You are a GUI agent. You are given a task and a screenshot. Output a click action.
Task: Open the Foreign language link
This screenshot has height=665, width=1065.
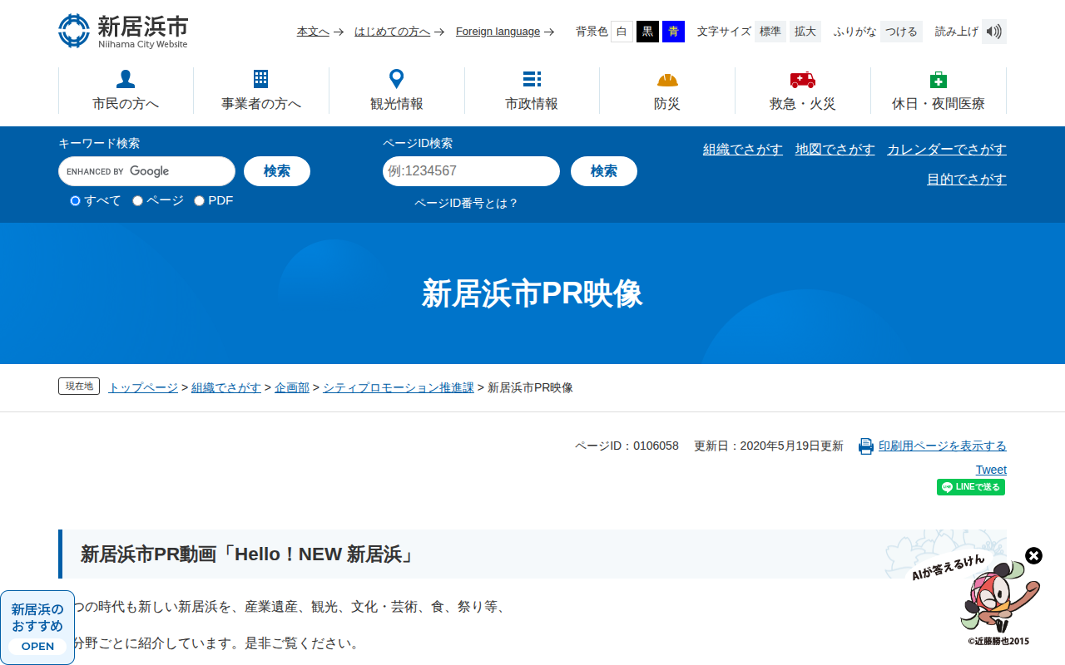click(x=498, y=32)
